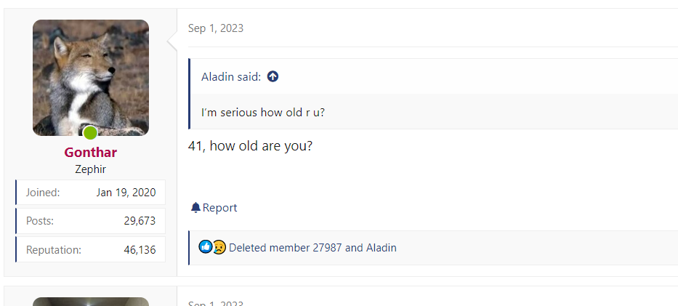The width and height of the screenshot is (678, 306).
Task: Click the green online status dot
Action: (90, 133)
